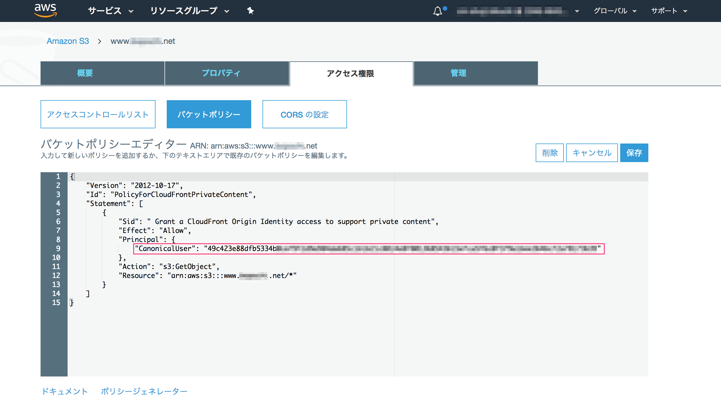Screen dimensions: 721x408
Task: Click the AWS home logo
Action: [46, 11]
